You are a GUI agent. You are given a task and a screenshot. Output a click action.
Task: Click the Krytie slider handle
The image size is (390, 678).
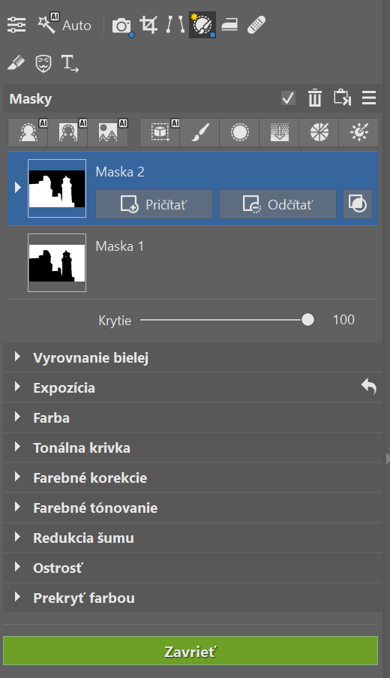point(307,320)
